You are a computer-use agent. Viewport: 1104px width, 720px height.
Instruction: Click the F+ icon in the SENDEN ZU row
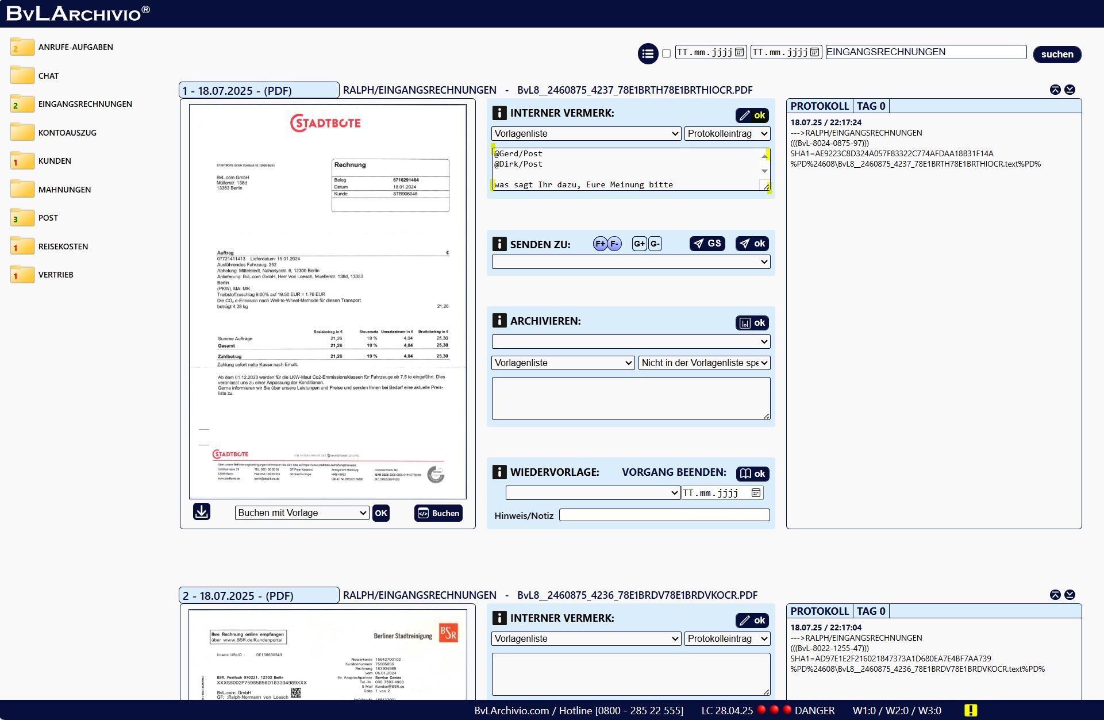(x=600, y=244)
